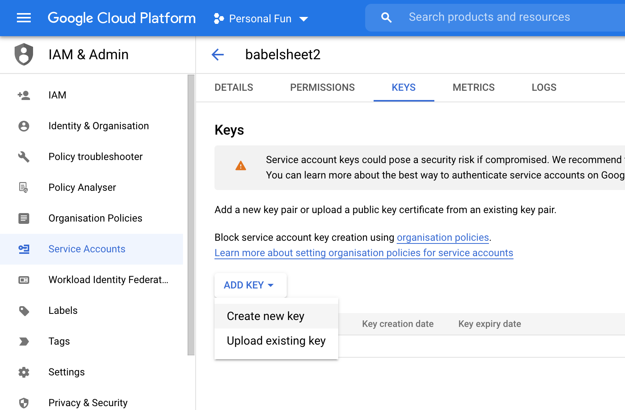Switch to the METRICS tab
The width and height of the screenshot is (625, 410).
473,87
